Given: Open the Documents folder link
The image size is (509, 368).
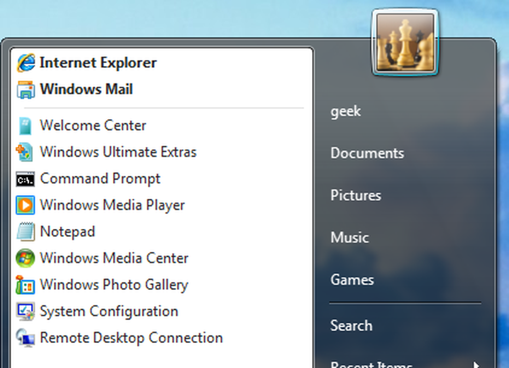Looking at the screenshot, I should (367, 153).
